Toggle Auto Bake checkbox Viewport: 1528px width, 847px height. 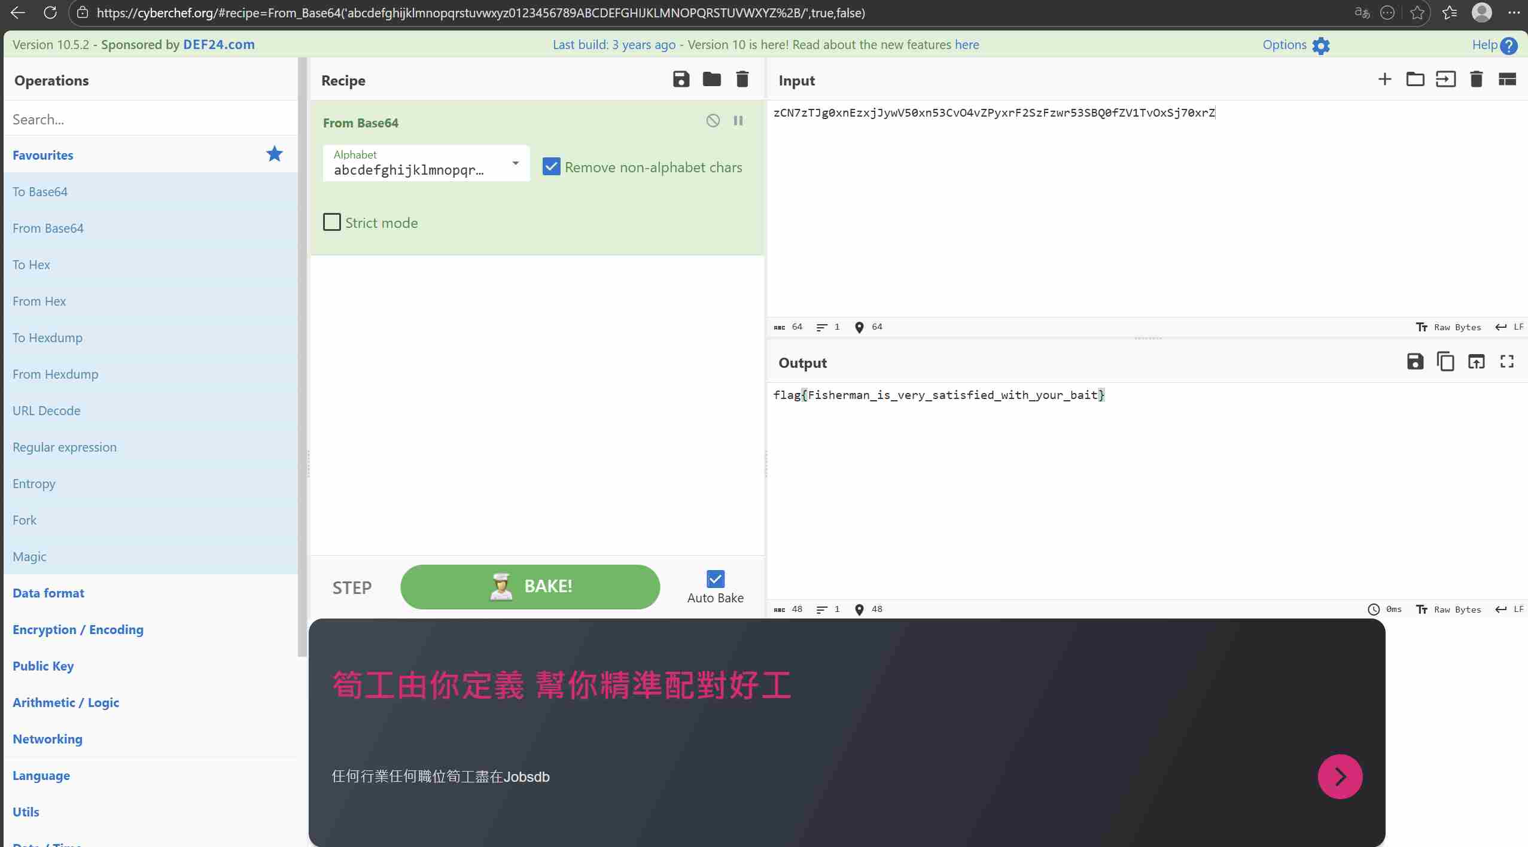715,579
